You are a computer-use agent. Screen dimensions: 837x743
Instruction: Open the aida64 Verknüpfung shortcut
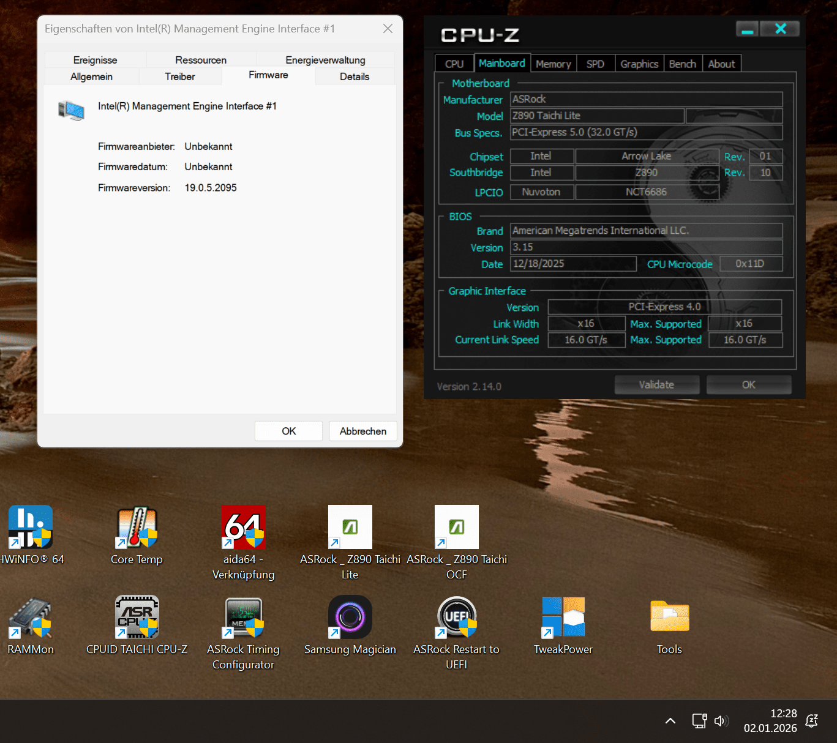[x=243, y=542]
